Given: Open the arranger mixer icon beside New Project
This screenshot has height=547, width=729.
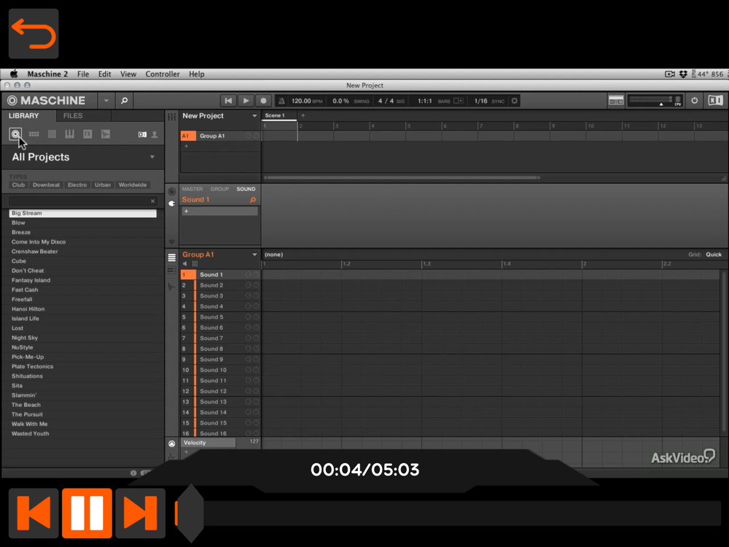Looking at the screenshot, I should point(171,116).
